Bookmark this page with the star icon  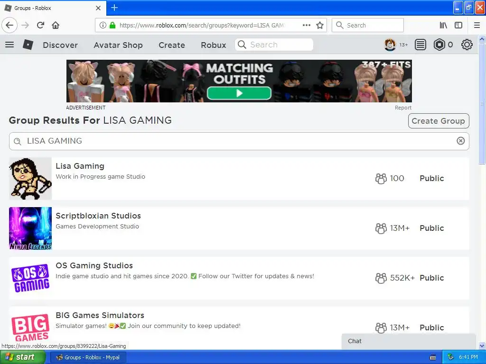(x=320, y=25)
